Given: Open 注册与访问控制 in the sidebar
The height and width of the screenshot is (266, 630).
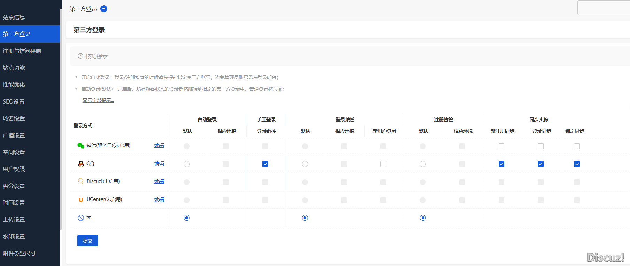Looking at the screenshot, I should tap(22, 51).
